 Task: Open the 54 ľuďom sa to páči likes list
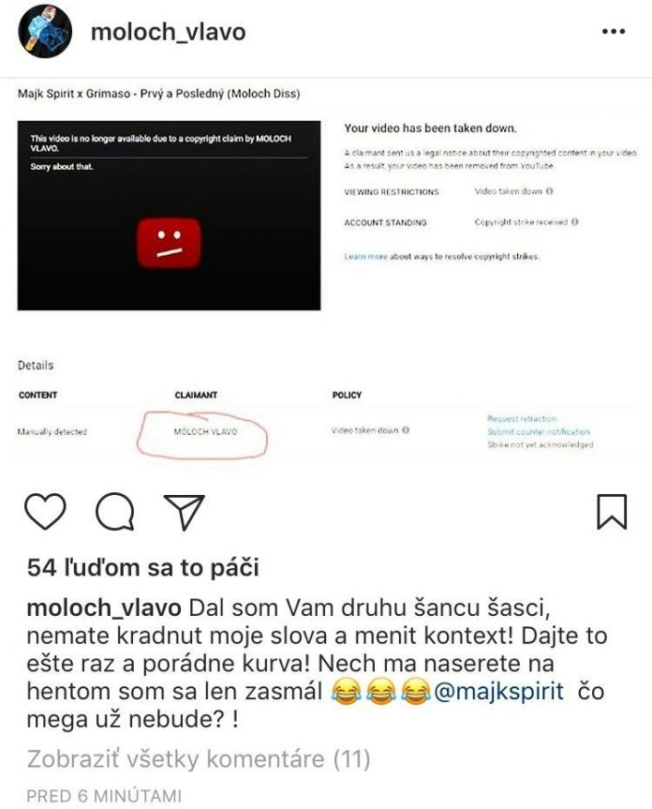142,567
